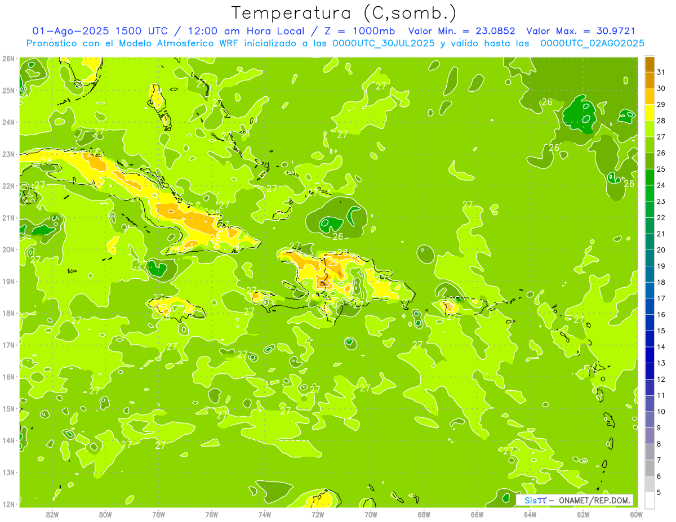Click the '19N' latitude axis label

(8, 282)
